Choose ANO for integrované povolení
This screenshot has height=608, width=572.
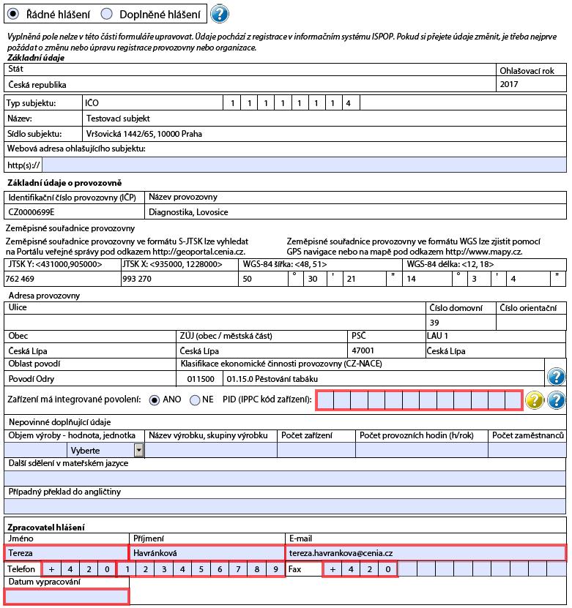coord(154,399)
